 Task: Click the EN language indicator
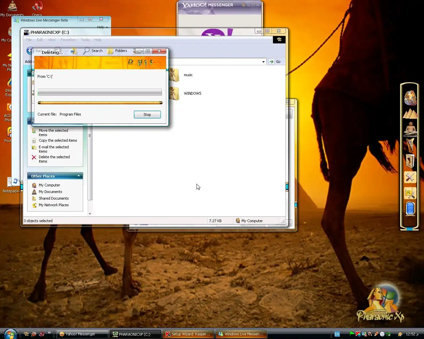337,334
